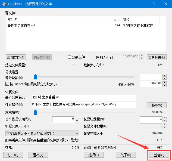This screenshot has width=172, height=161.
Task: Click the 文件名 column header
Action: 52,20
